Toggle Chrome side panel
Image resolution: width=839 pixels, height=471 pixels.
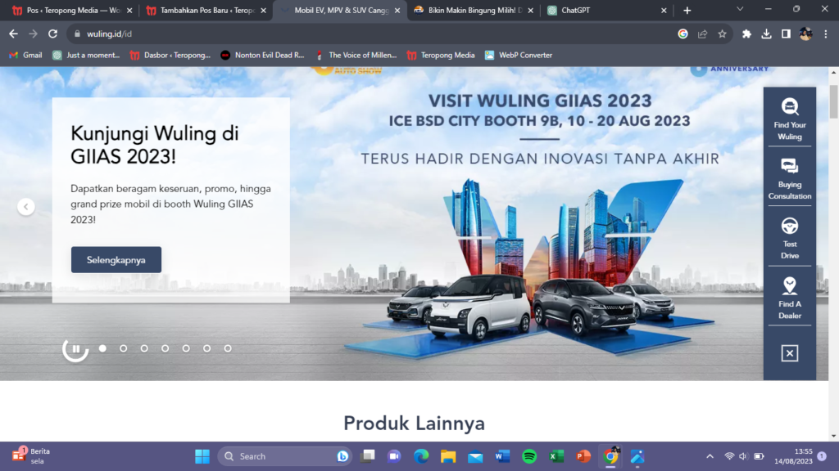(786, 34)
